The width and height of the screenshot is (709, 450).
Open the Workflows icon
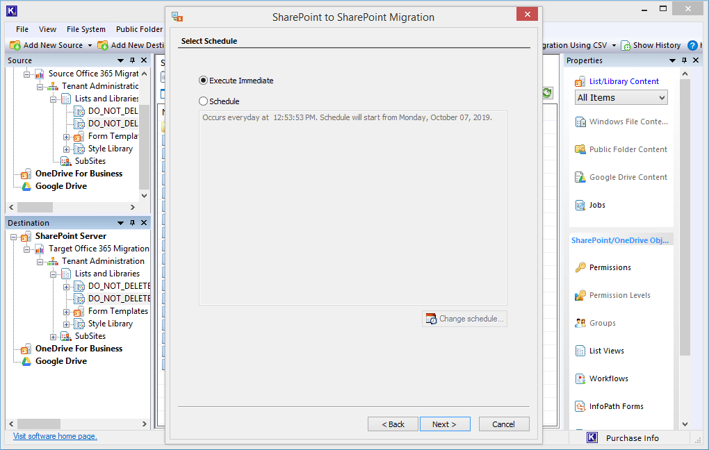click(x=580, y=378)
